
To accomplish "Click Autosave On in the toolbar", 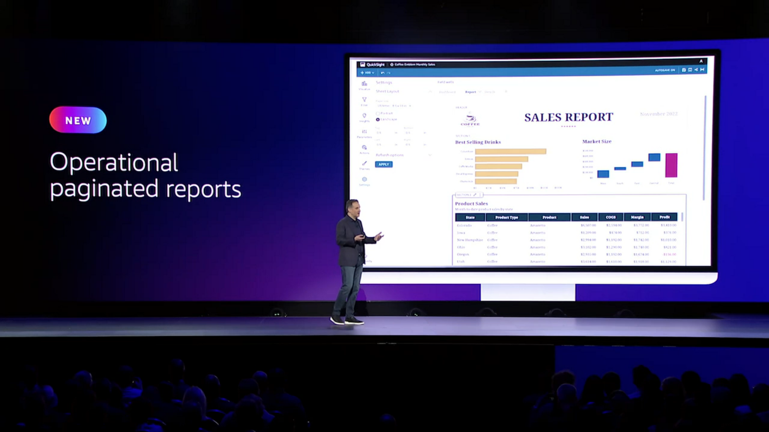I will point(665,70).
